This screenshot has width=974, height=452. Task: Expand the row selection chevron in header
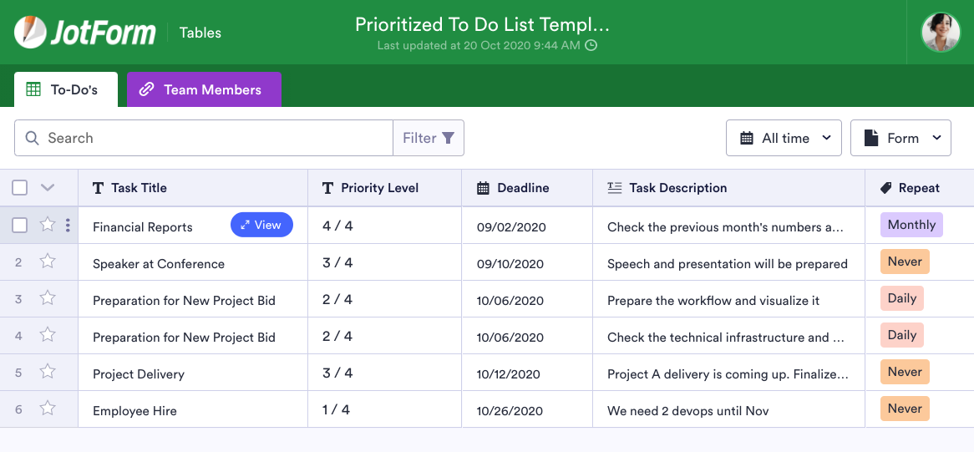pos(48,188)
